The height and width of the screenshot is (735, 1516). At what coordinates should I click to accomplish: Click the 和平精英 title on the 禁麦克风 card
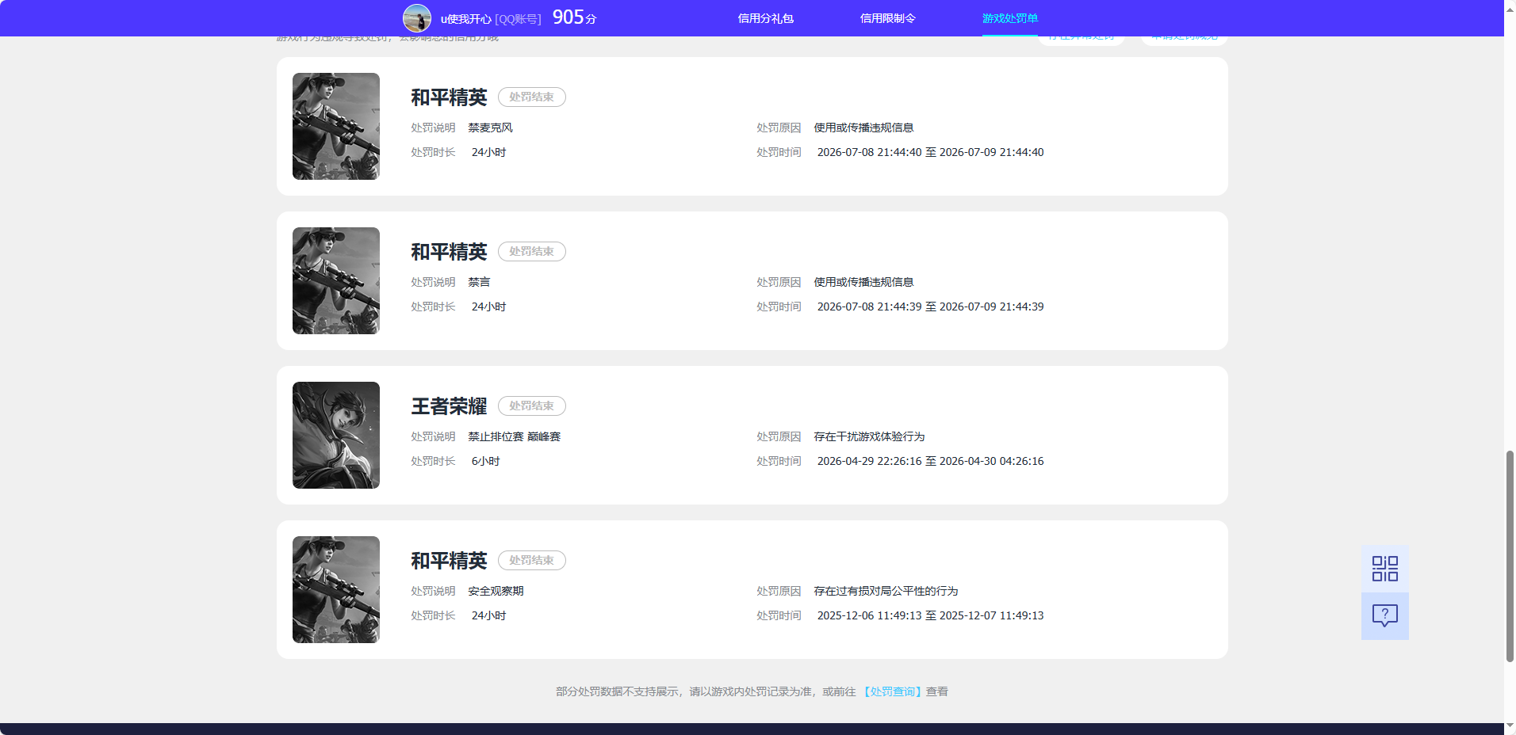coord(449,97)
